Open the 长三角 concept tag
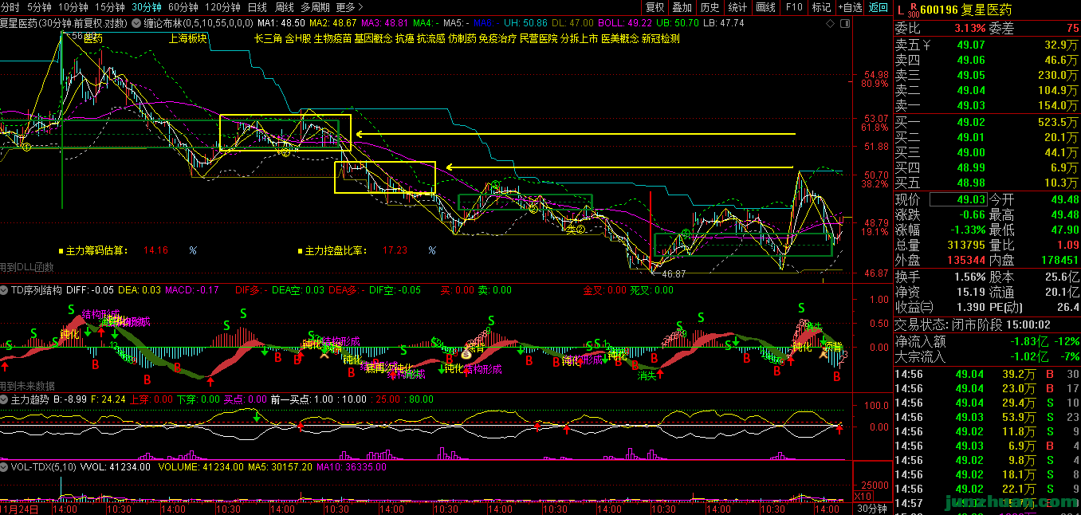This screenshot has height=515, width=1081. click(269, 38)
